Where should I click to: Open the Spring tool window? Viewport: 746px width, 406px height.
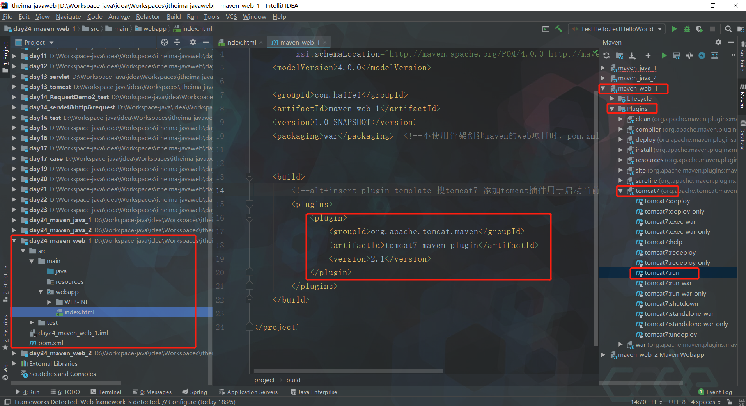click(x=195, y=392)
